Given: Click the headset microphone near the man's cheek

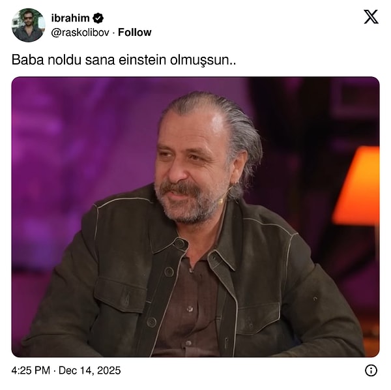Looking at the screenshot, I should (220, 201).
